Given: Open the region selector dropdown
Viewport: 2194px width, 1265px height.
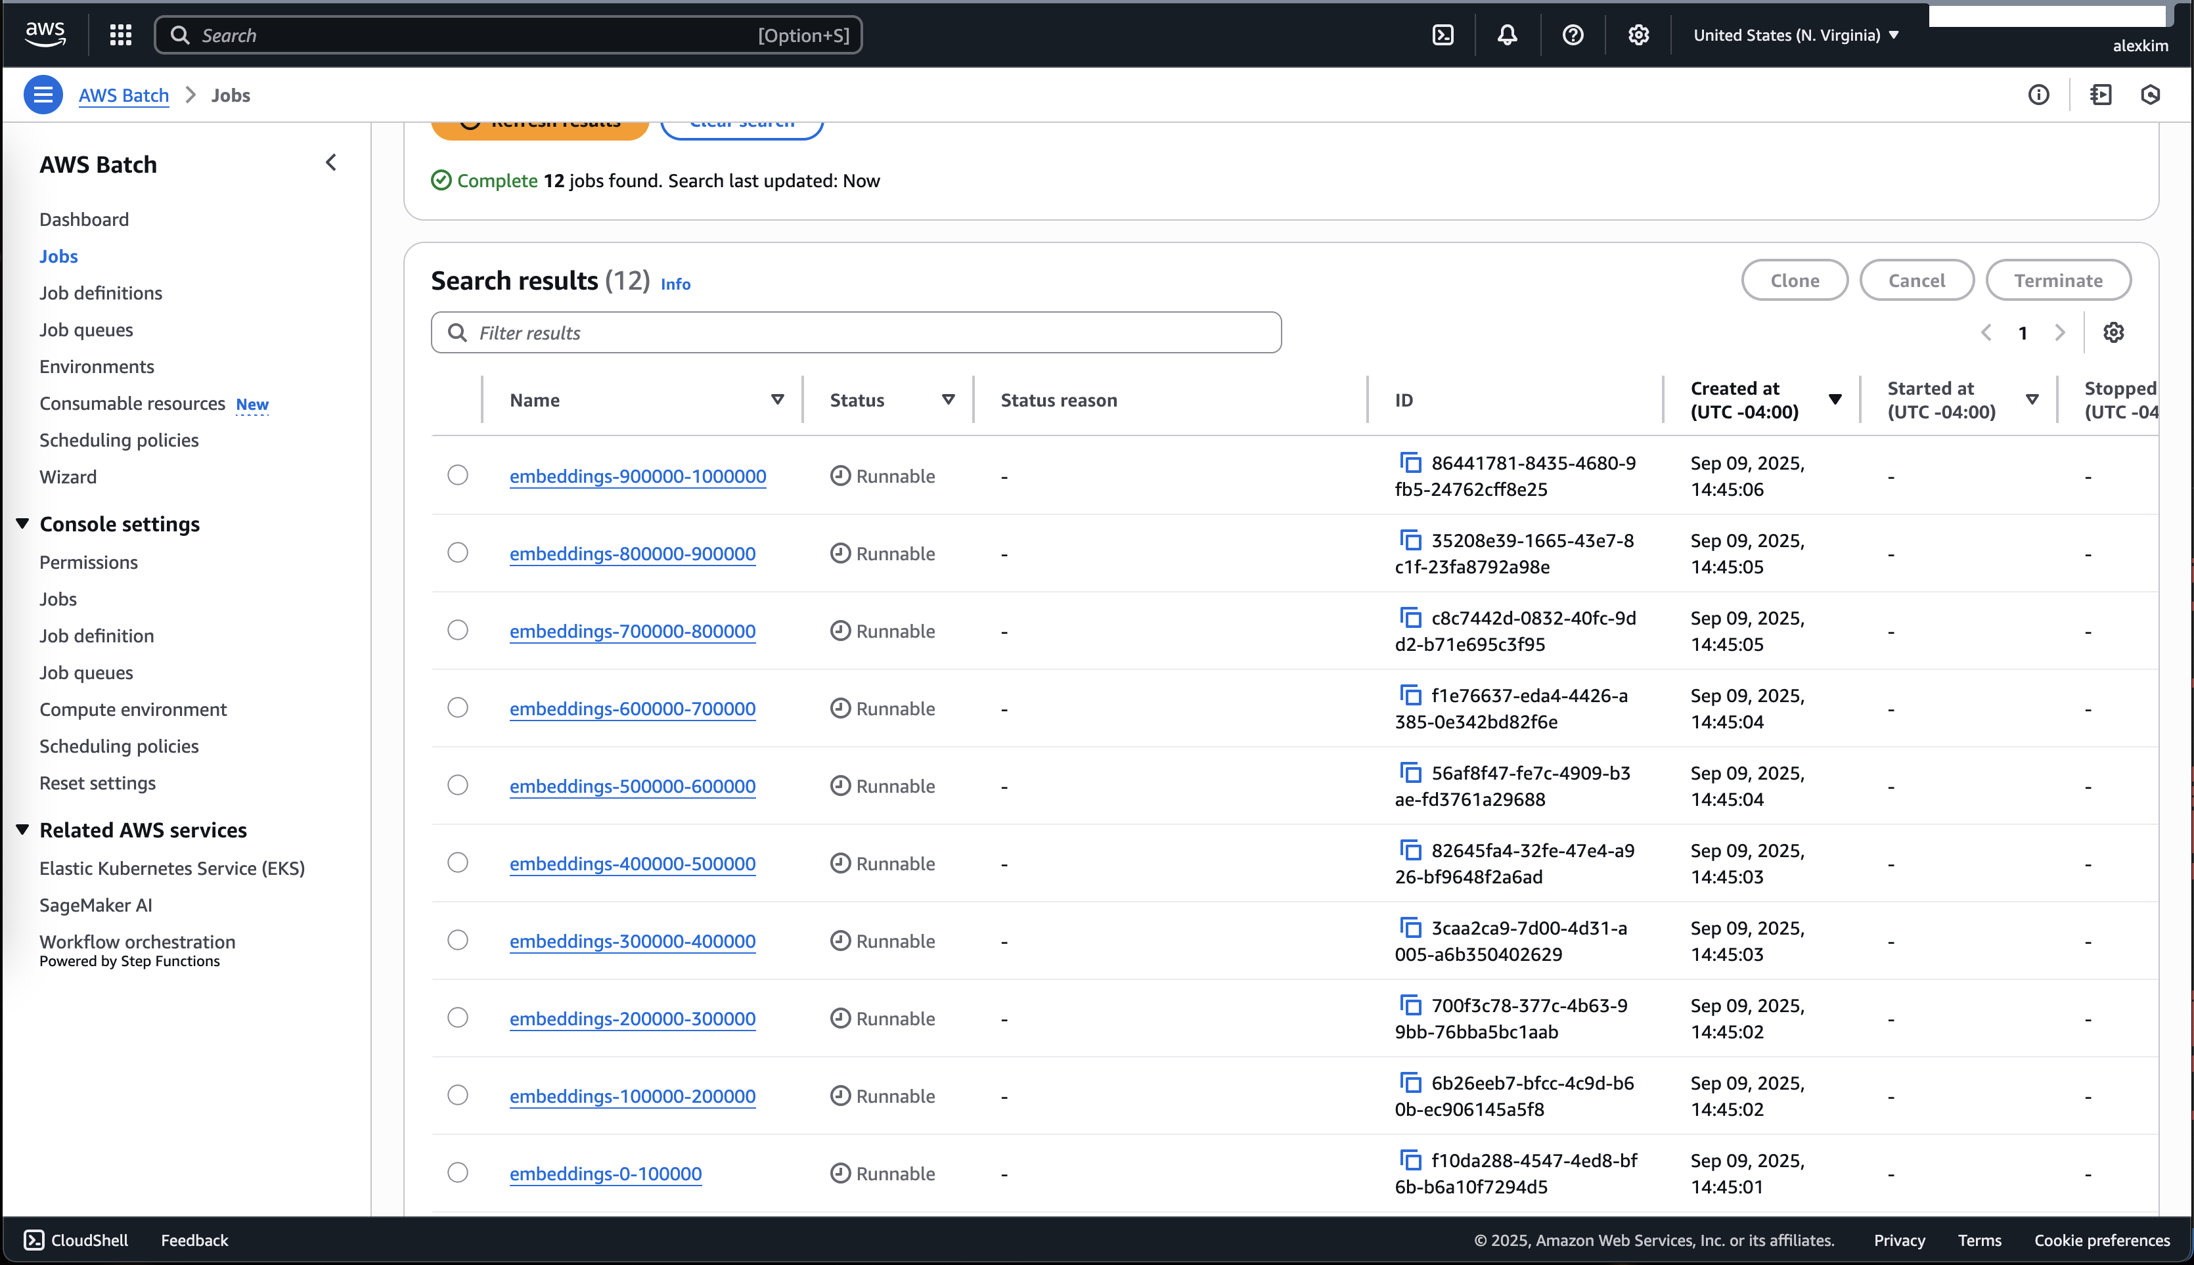Looking at the screenshot, I should pyautogui.click(x=1795, y=35).
